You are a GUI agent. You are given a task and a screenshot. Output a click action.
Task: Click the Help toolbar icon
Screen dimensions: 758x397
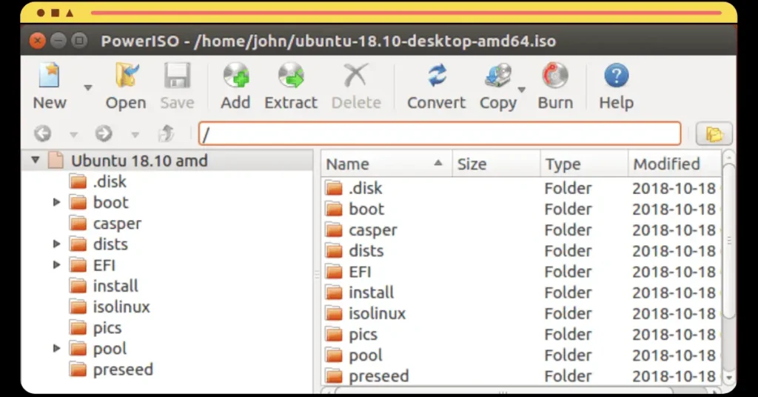coord(617,76)
